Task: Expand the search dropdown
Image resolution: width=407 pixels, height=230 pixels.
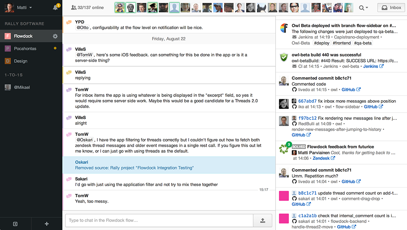Action: (363, 8)
